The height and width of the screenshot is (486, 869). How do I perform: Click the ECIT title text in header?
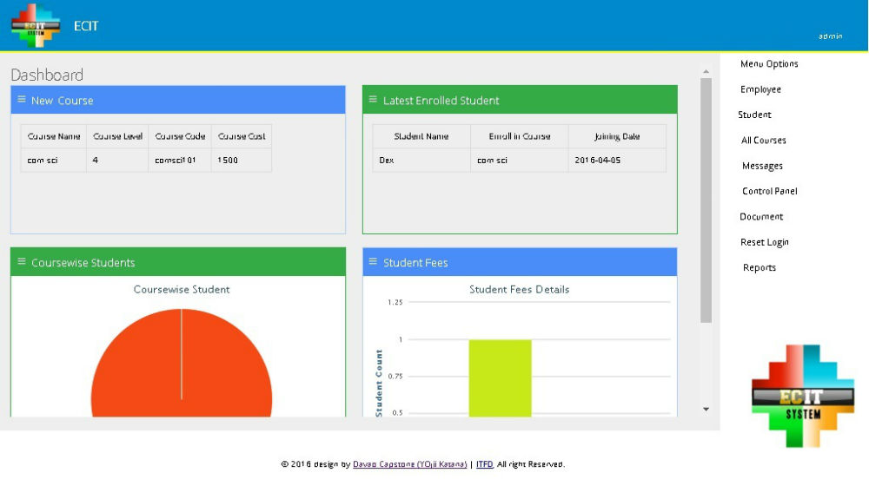[86, 26]
